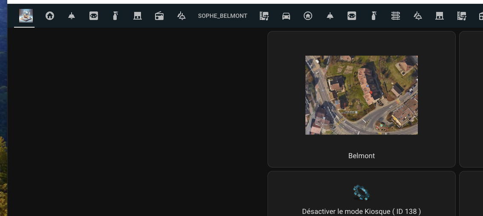Open the first tab with the dashboard picture
The image size is (483, 216).
click(26, 16)
